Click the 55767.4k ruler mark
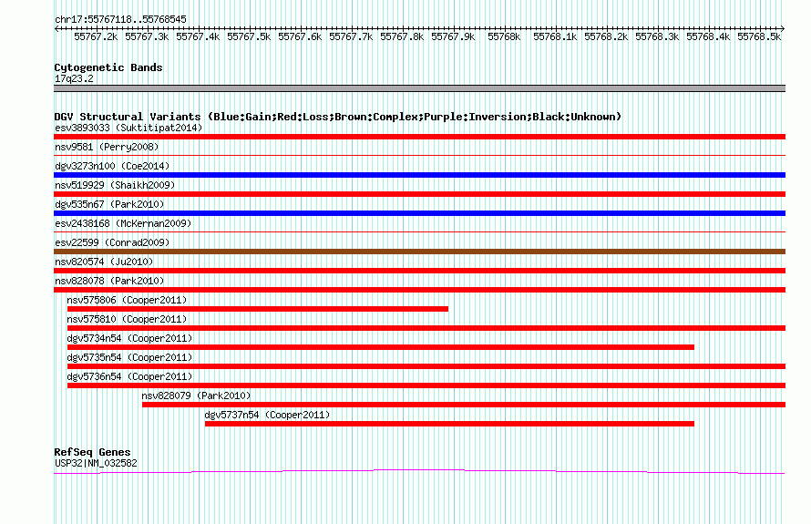The width and height of the screenshot is (811, 524). coord(198,36)
